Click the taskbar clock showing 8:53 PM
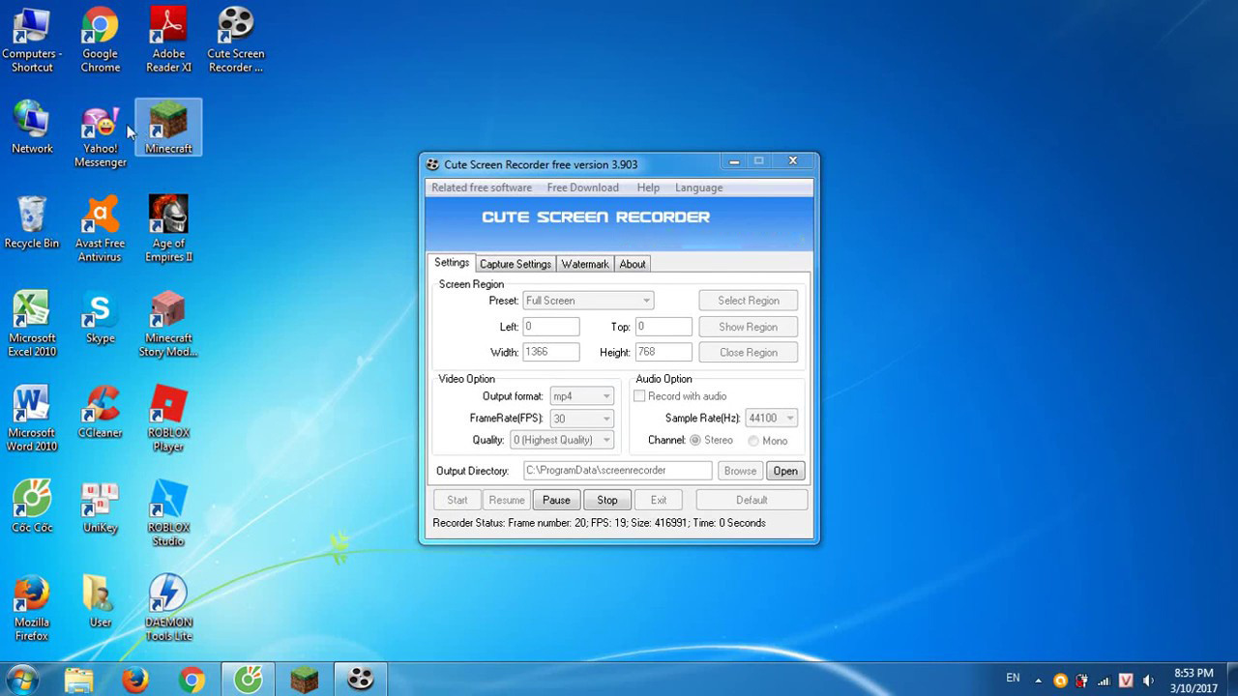Viewport: 1238px width, 696px height. [x=1194, y=680]
